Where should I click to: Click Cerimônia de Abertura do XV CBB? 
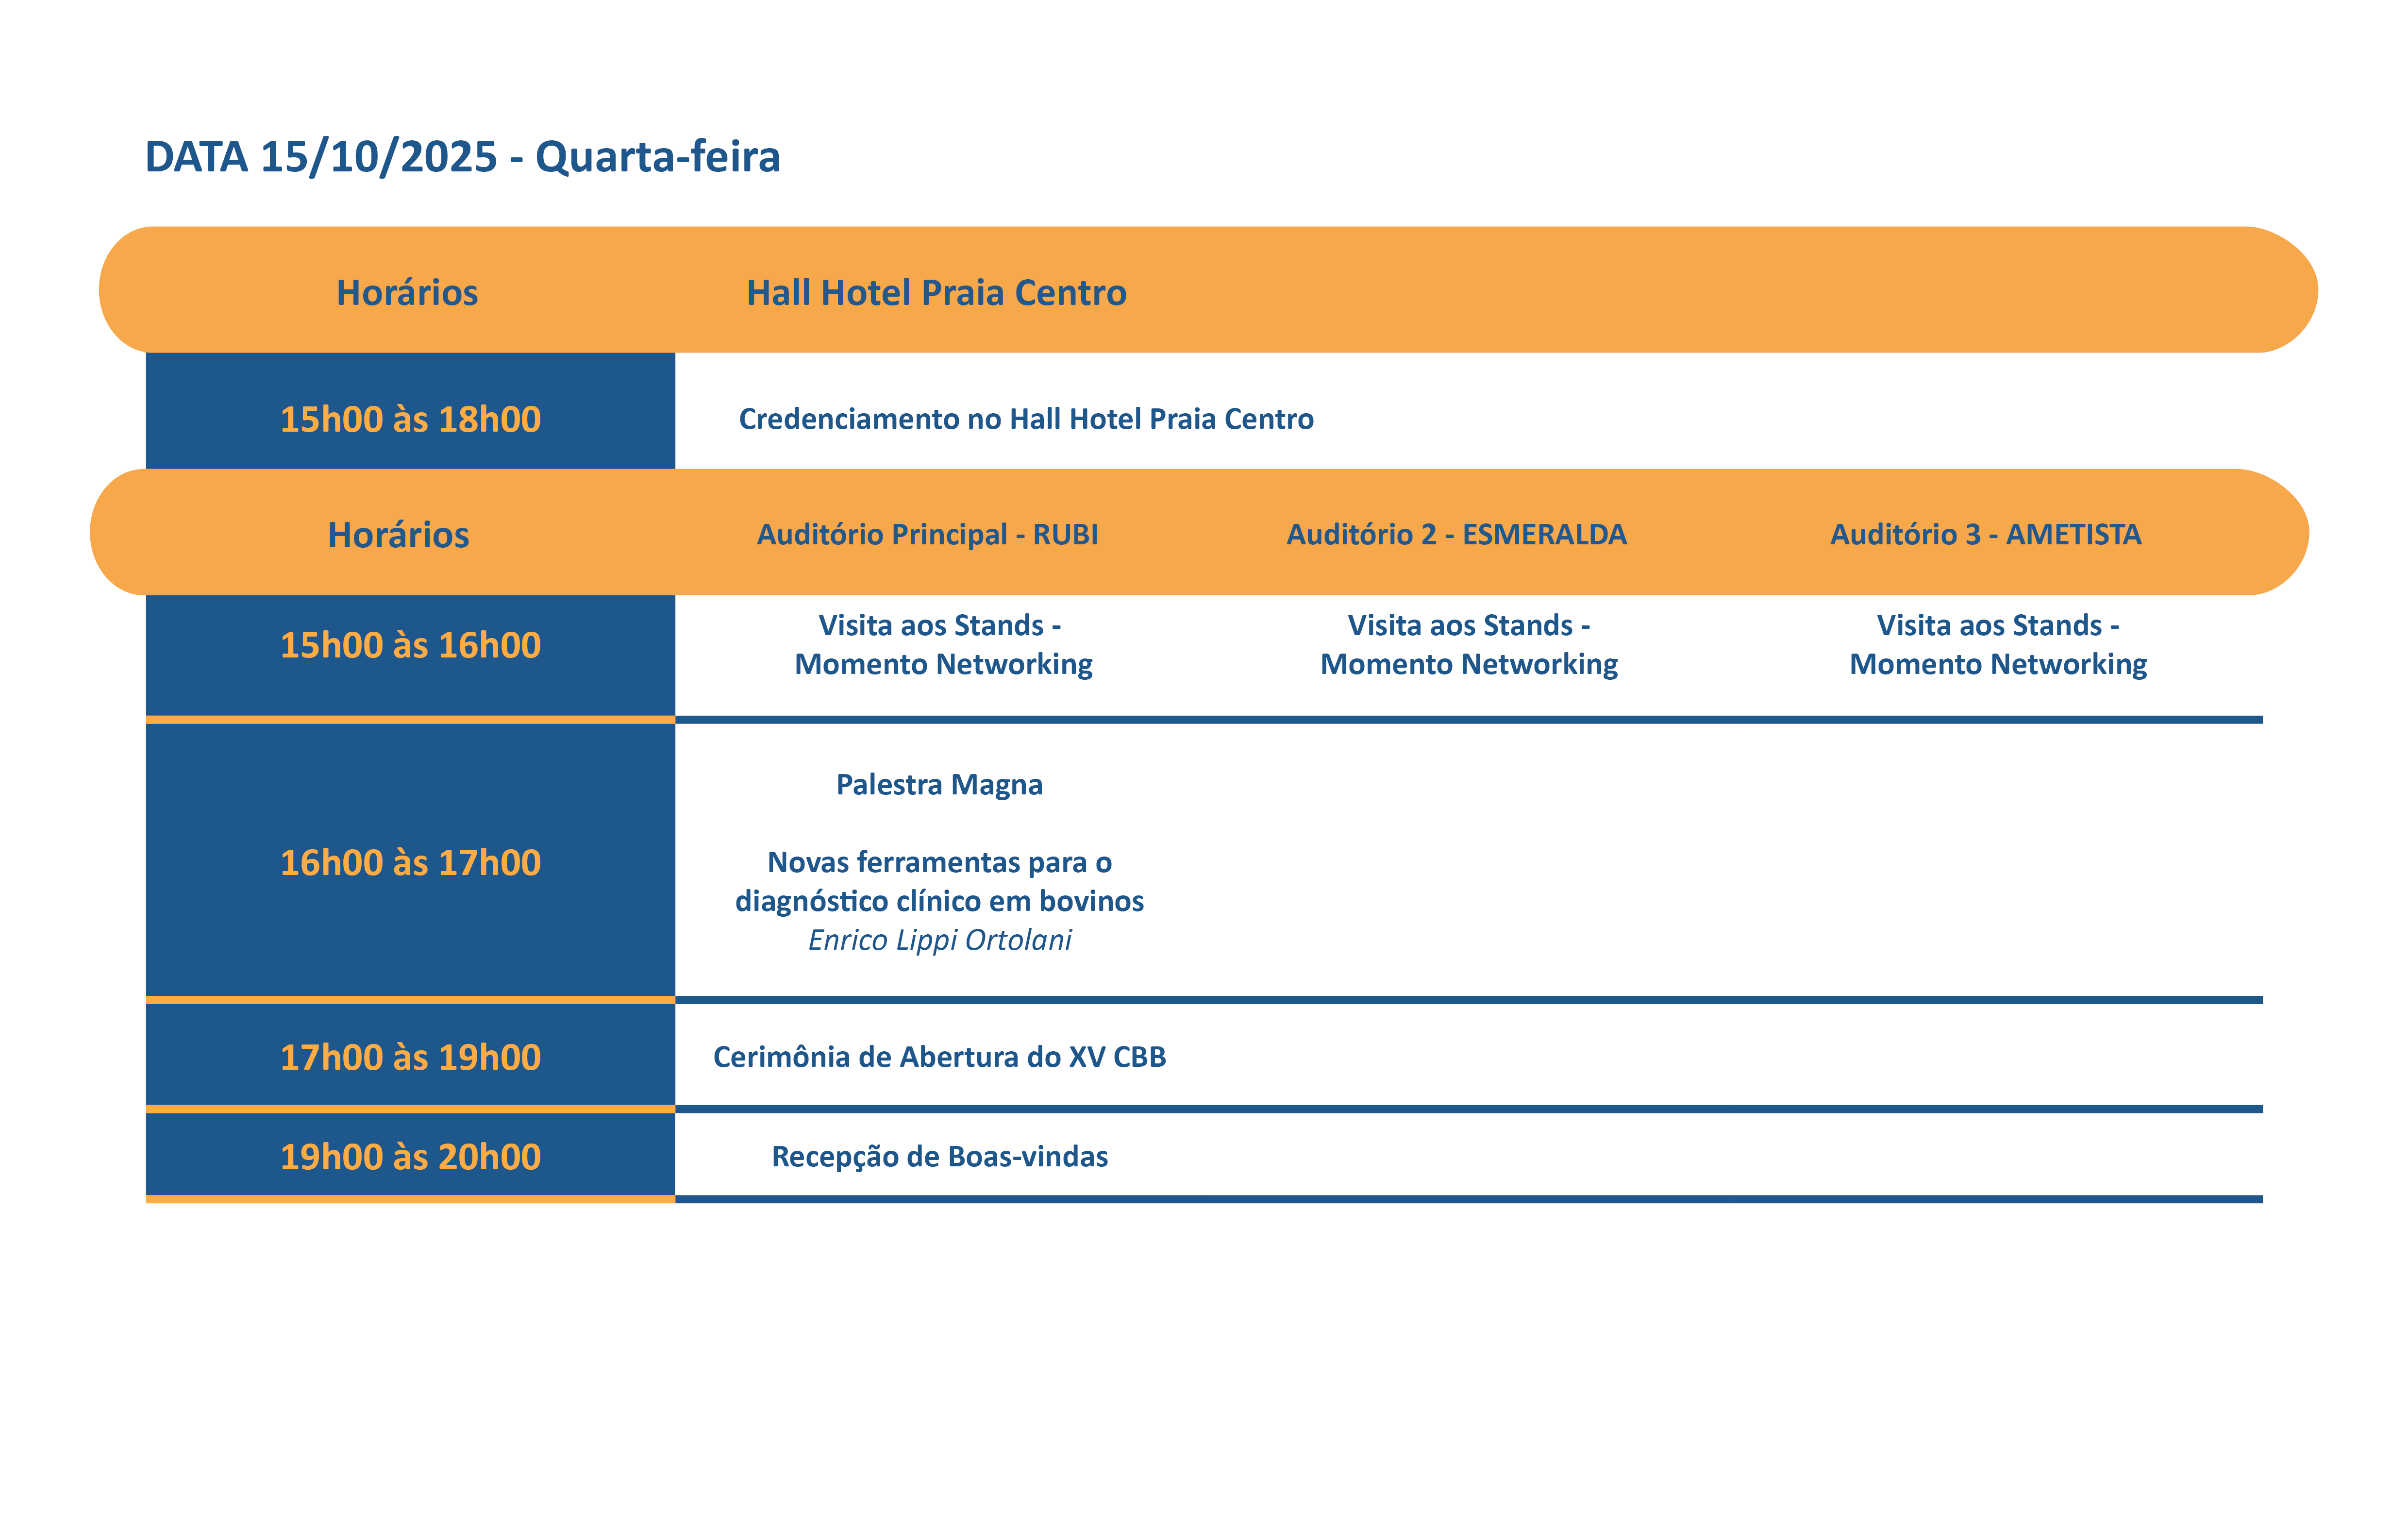coord(939,1057)
